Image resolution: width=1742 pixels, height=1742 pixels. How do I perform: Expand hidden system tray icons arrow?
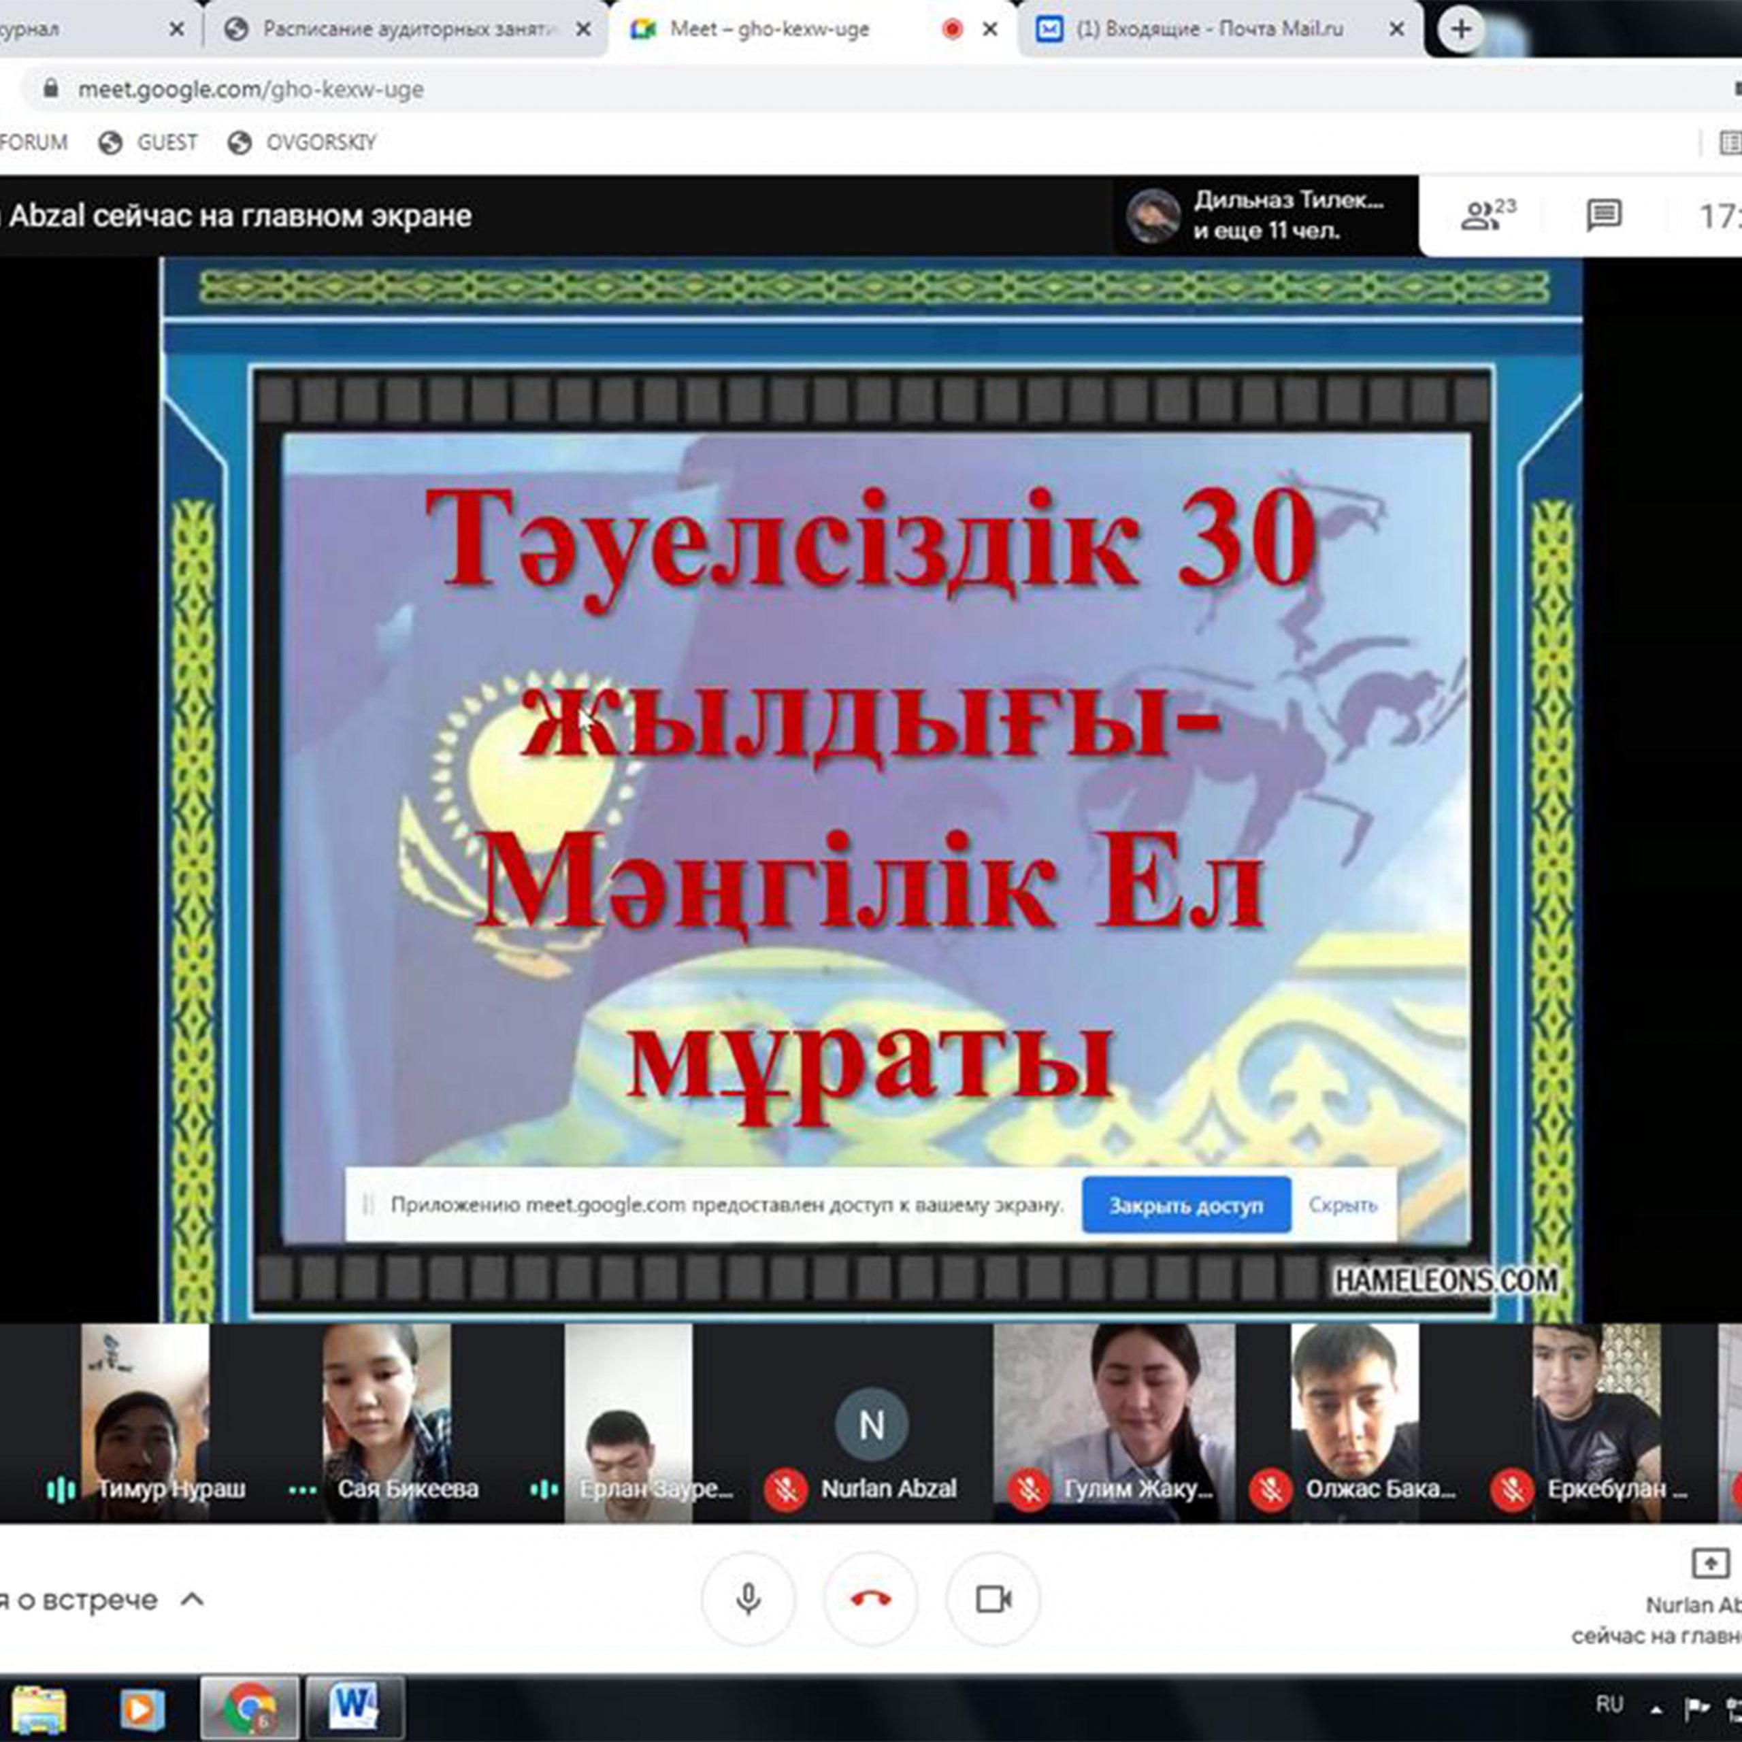(1656, 1709)
